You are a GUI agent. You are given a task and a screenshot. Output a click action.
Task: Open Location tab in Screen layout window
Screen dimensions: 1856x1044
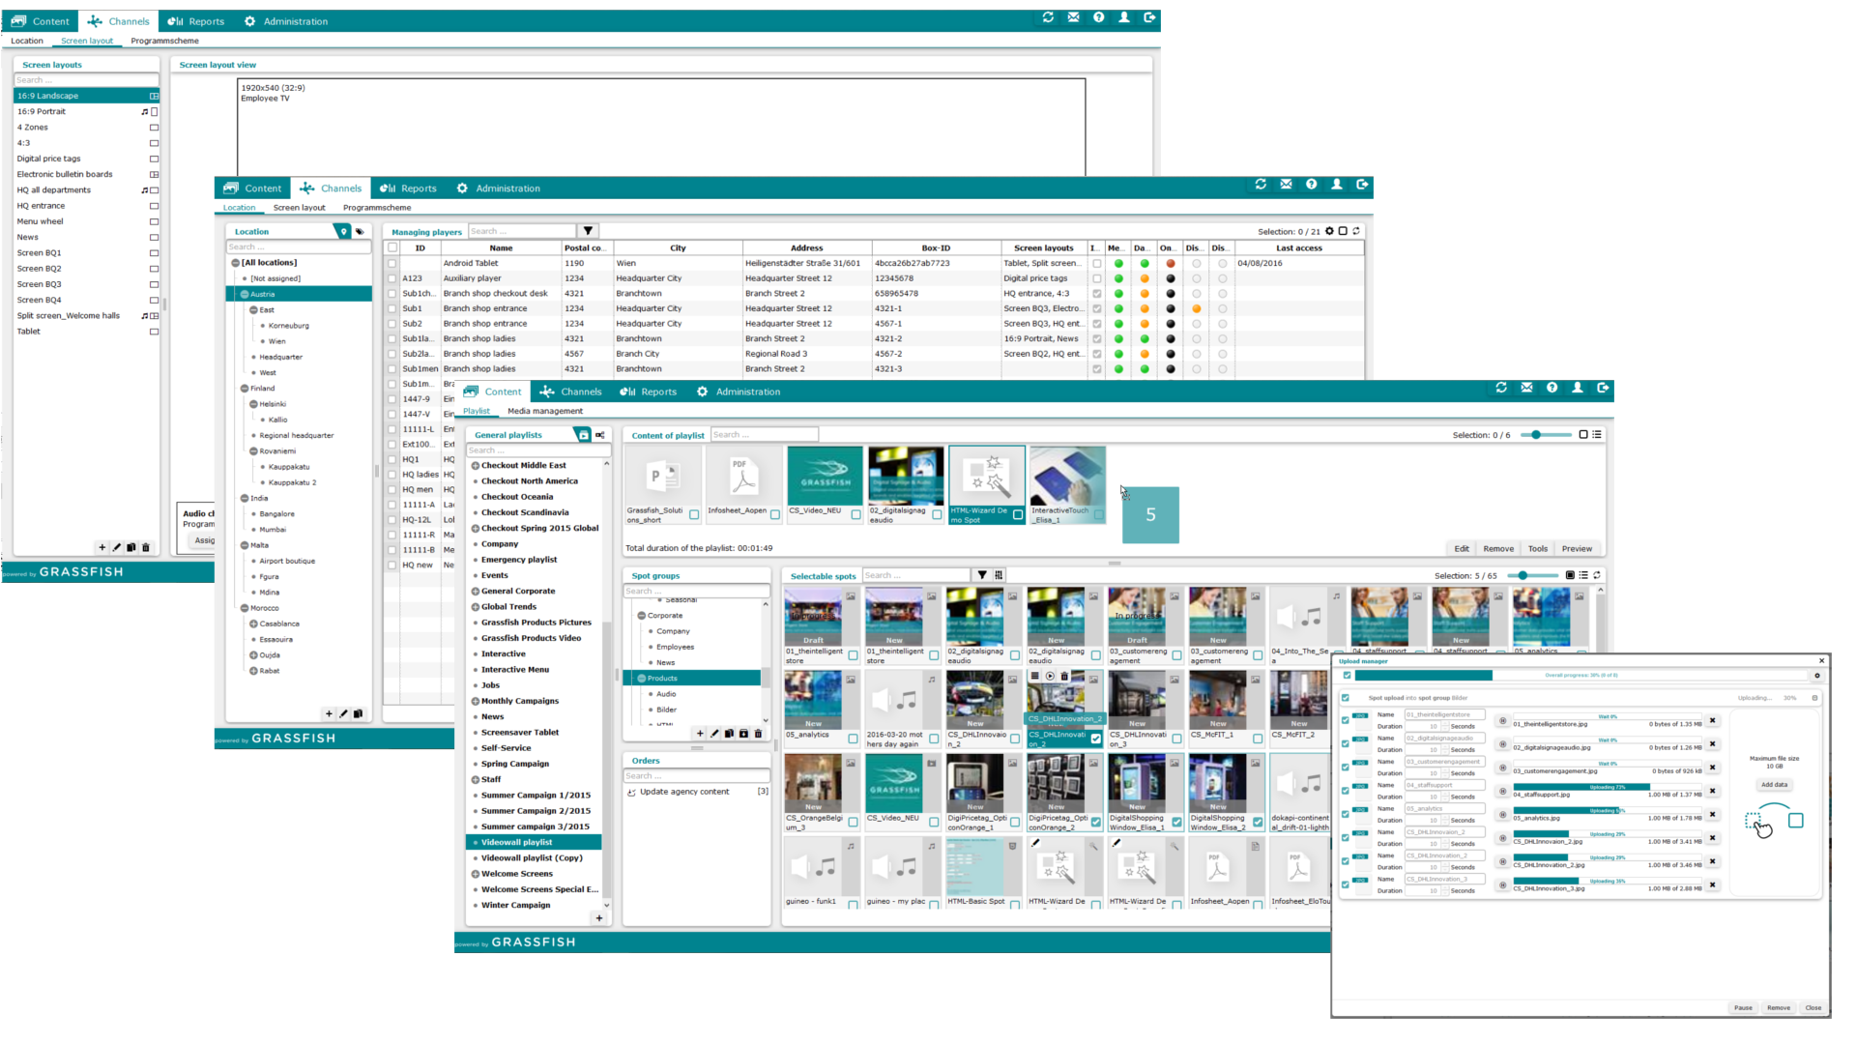pos(27,41)
